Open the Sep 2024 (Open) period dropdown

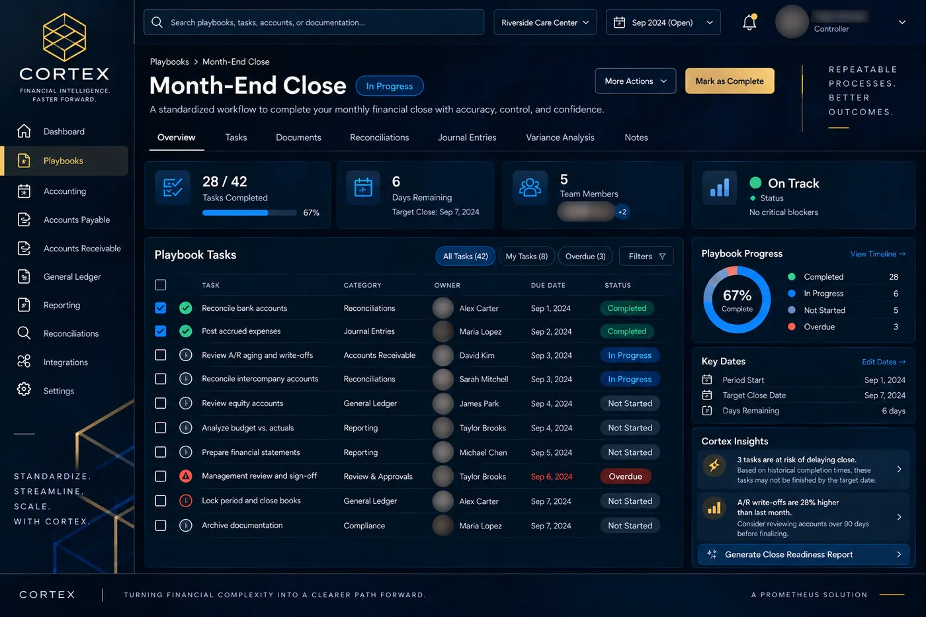(663, 22)
